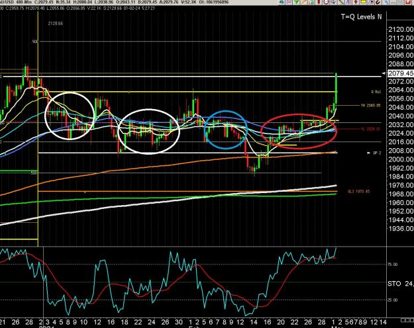
Task: Click the 2040.00 price axis label
Action: 401,116
